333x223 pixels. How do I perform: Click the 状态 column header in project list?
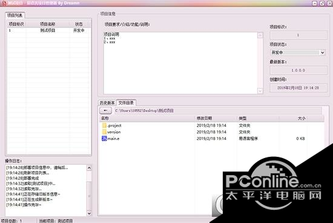coord(79,24)
